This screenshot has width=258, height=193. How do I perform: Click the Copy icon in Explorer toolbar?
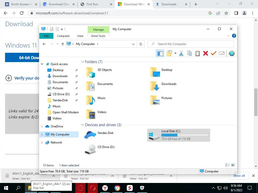189,53
